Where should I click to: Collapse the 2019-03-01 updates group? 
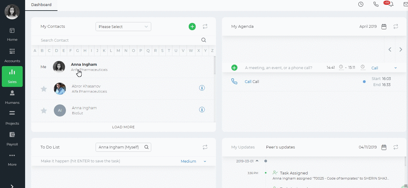pyautogui.click(x=257, y=161)
